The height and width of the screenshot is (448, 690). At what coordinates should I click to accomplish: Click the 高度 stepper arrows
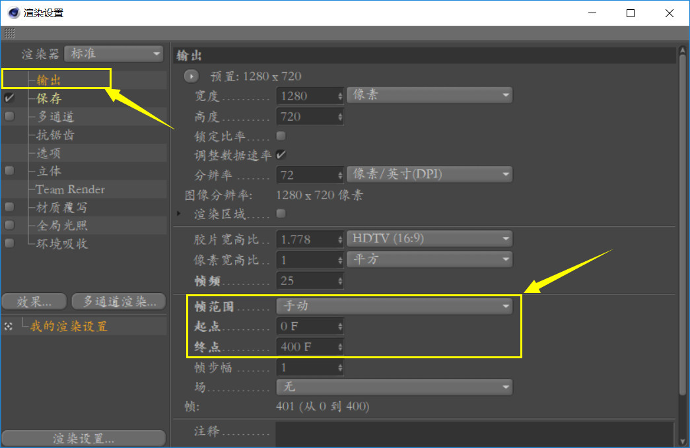(x=340, y=117)
